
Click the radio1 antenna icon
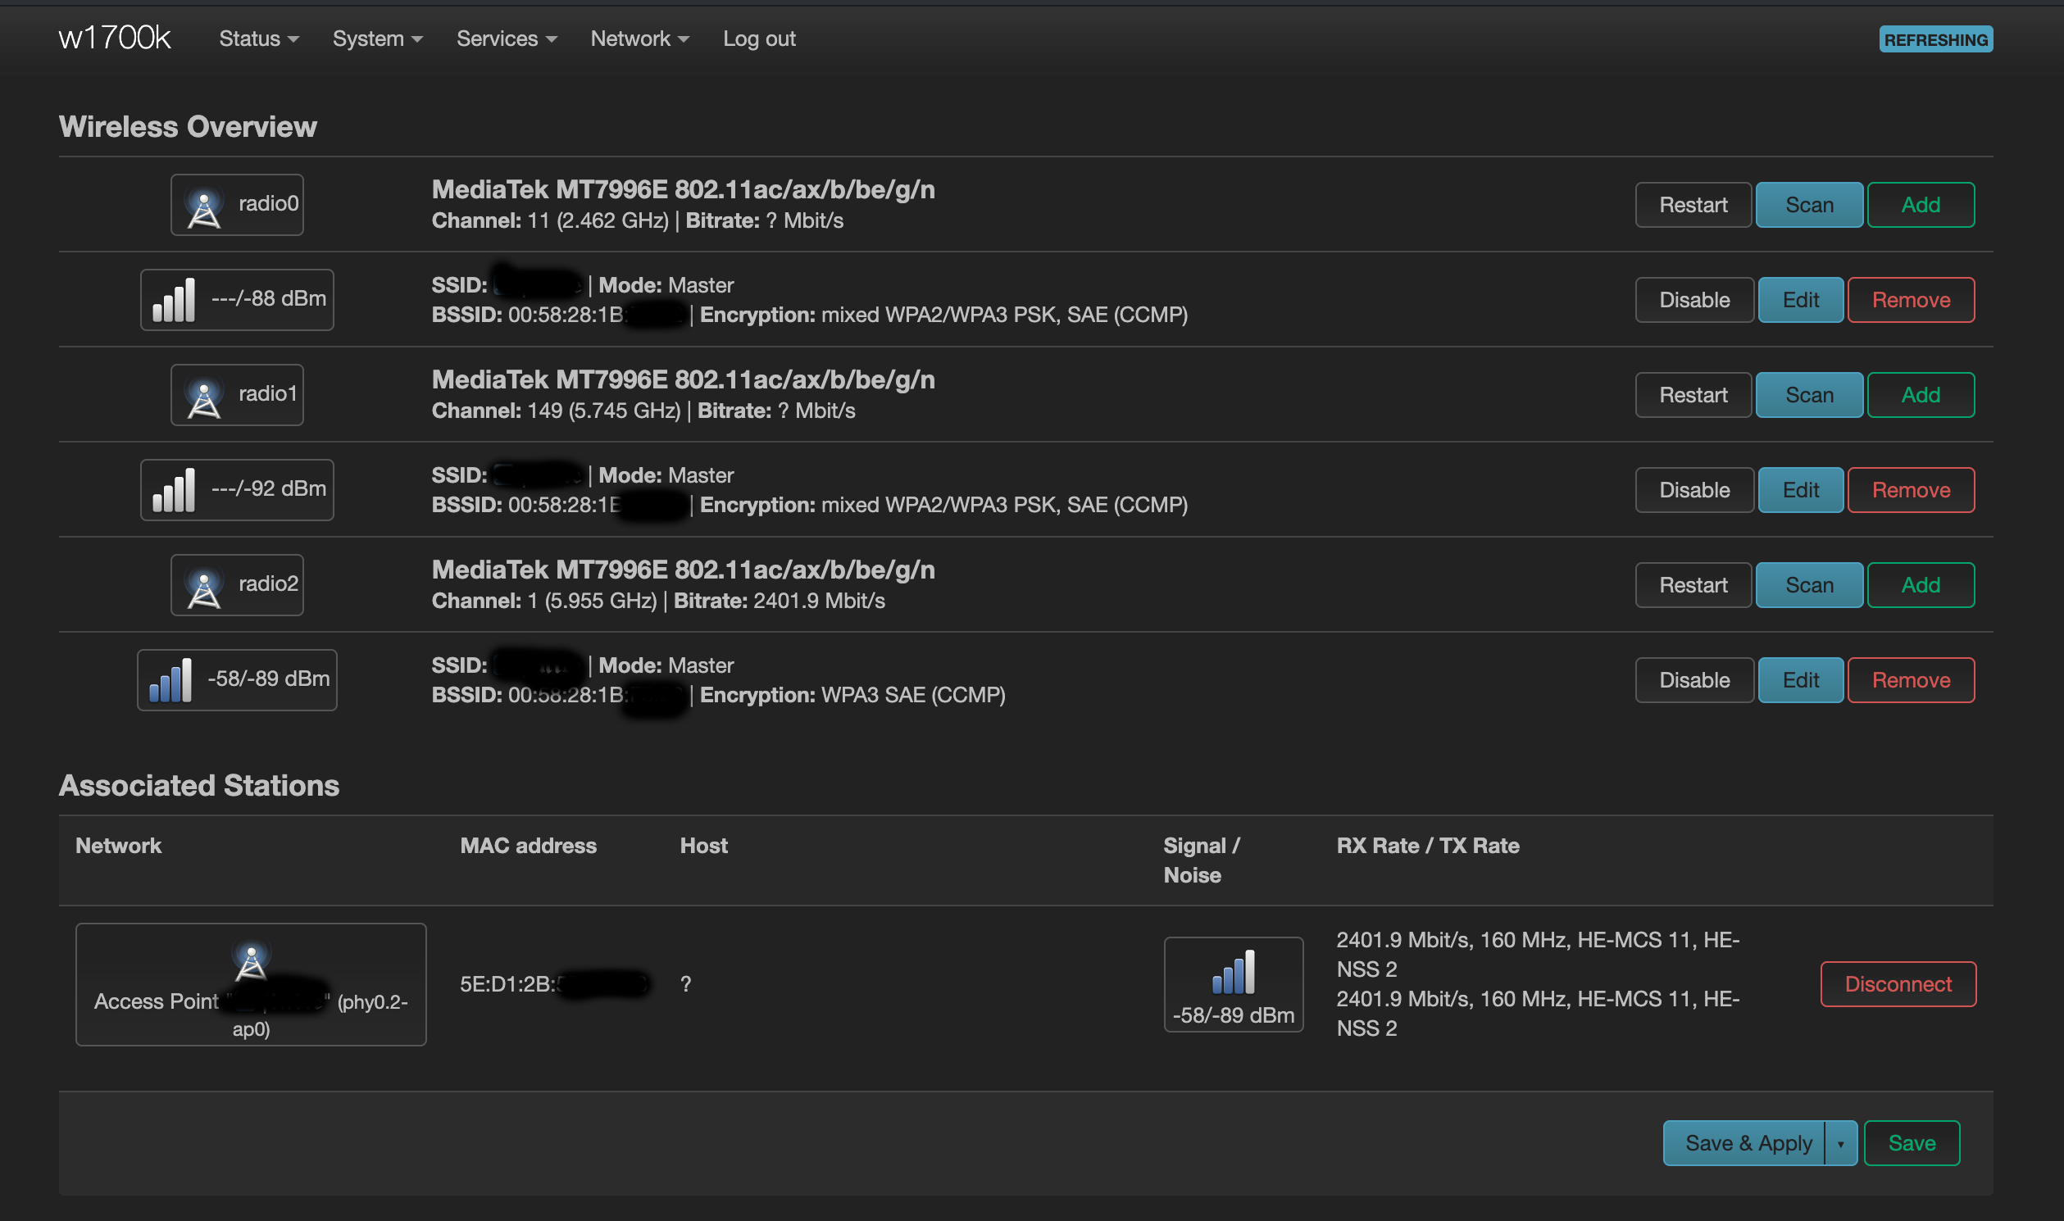pyautogui.click(x=203, y=397)
